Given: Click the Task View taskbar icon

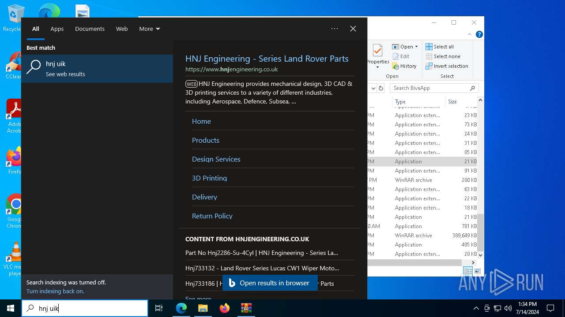Looking at the screenshot, I should [159, 308].
